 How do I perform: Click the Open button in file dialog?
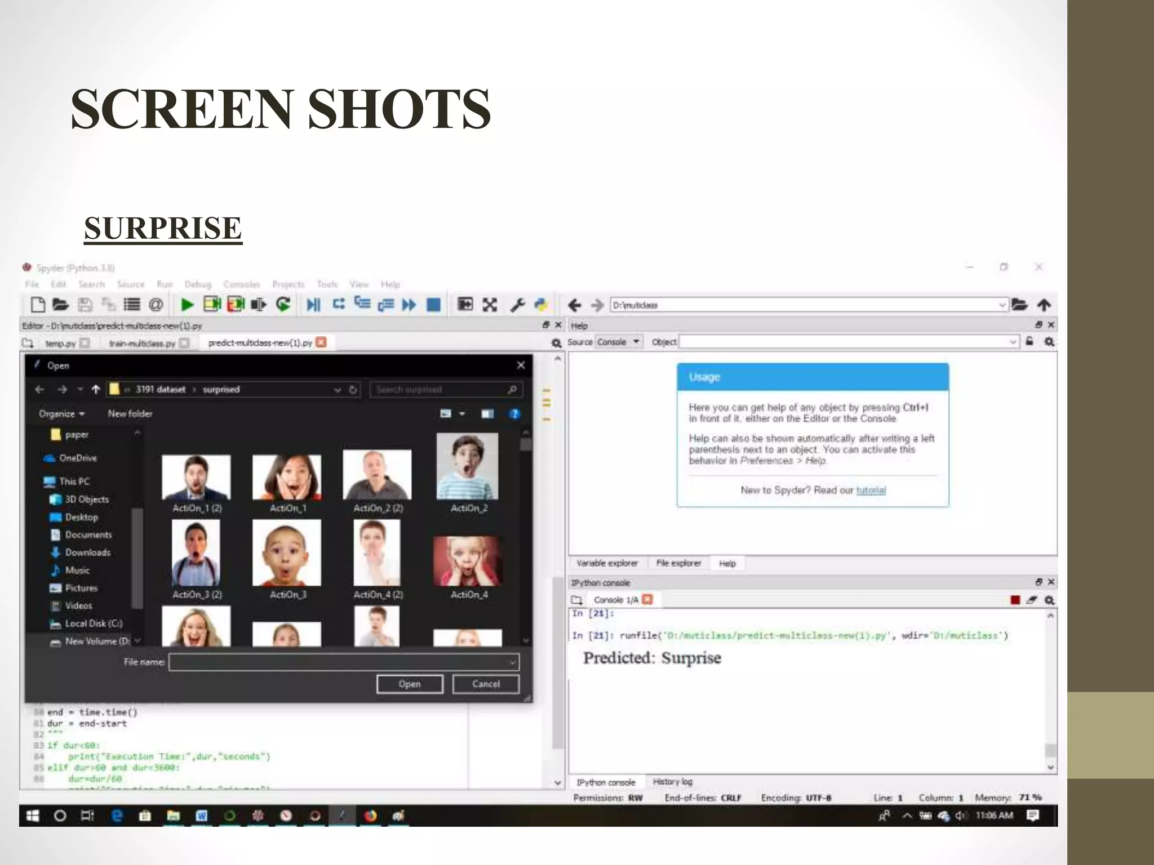pos(410,684)
